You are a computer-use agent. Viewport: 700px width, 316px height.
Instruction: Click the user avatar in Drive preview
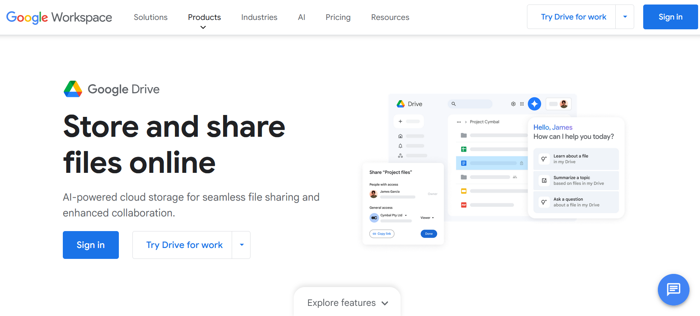click(563, 104)
